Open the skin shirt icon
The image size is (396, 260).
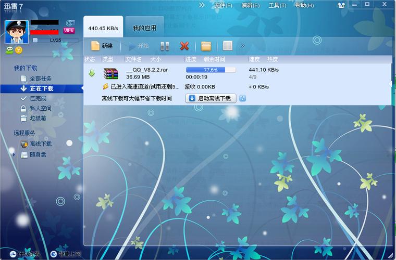pos(341,5)
